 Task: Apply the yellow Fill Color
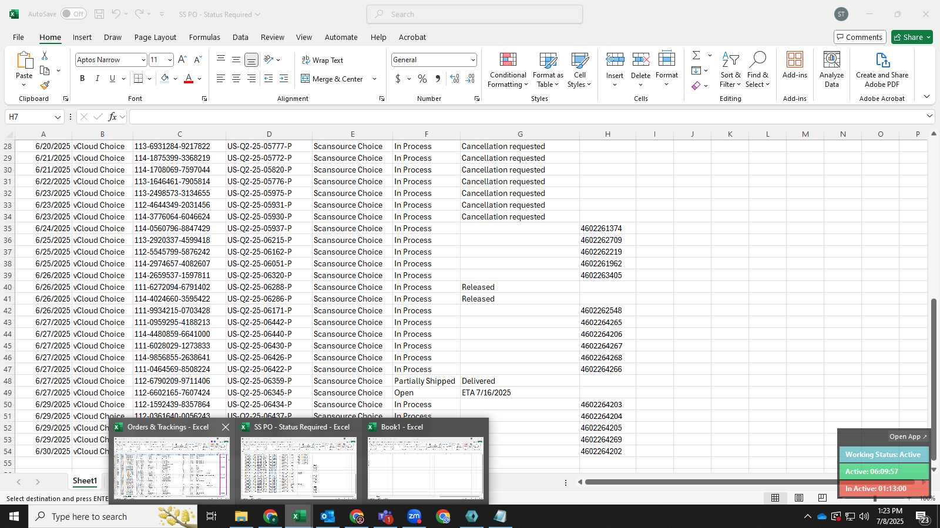tap(165, 79)
